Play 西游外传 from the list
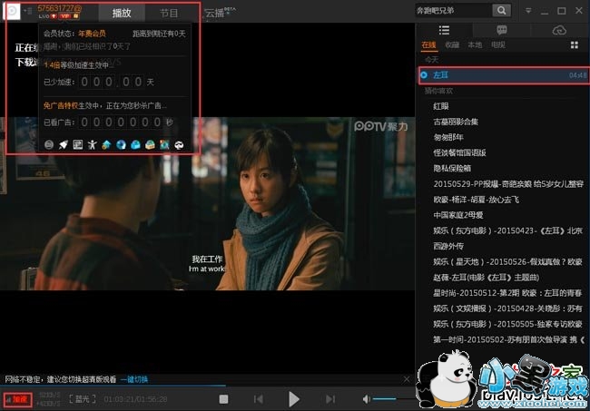The width and height of the screenshot is (590, 411). coord(448,246)
